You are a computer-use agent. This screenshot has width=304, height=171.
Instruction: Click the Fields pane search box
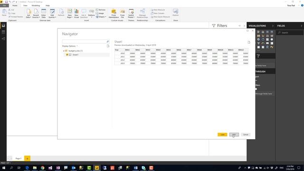290,33
